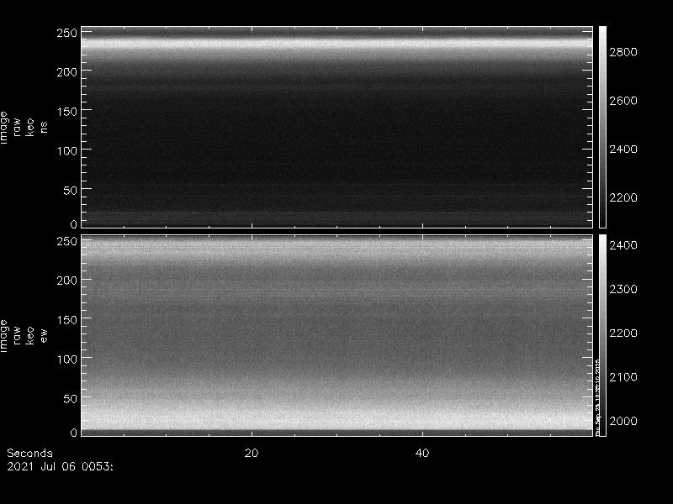Screen dimensions: 673x504
Task: Click the 2800 label on top colorbar
Action: click(x=623, y=52)
